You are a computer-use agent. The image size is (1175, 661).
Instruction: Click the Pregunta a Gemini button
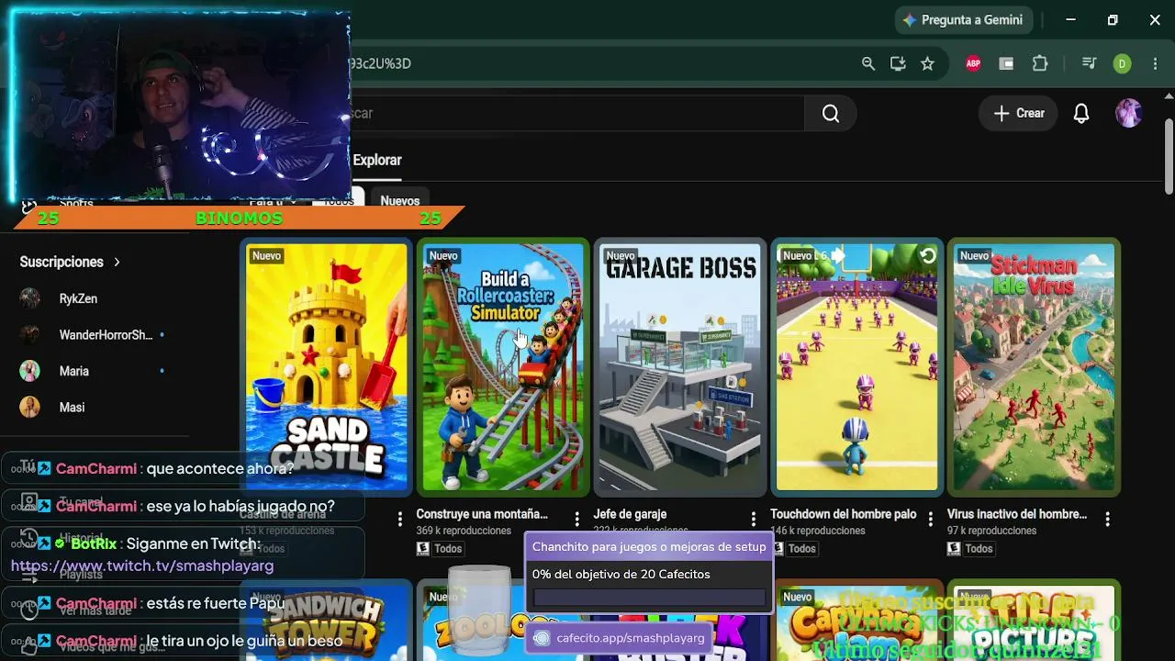coord(964,20)
